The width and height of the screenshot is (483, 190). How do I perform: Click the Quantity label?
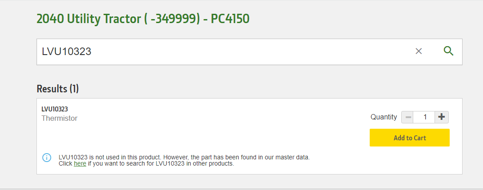(383, 117)
